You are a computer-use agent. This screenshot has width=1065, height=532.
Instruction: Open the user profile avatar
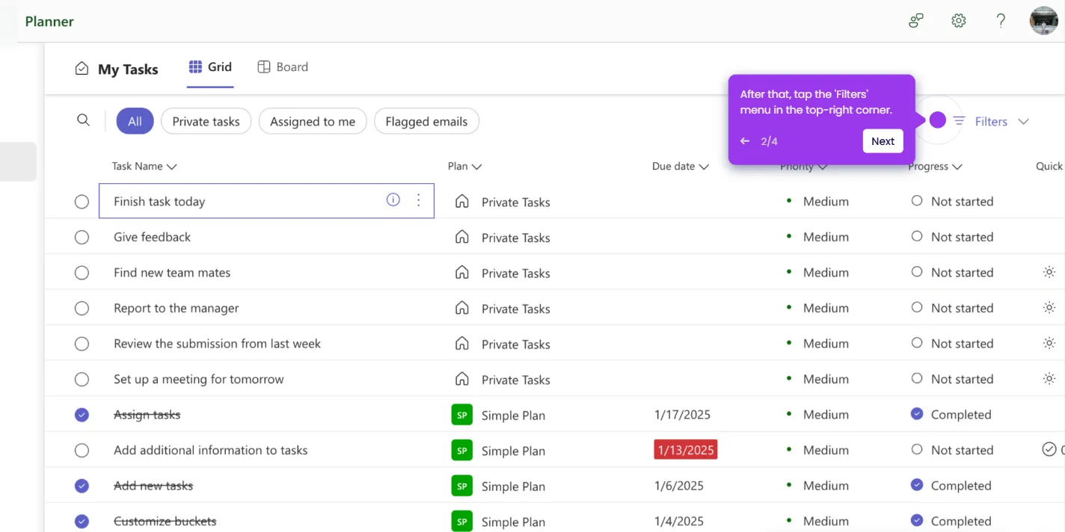pyautogui.click(x=1044, y=21)
